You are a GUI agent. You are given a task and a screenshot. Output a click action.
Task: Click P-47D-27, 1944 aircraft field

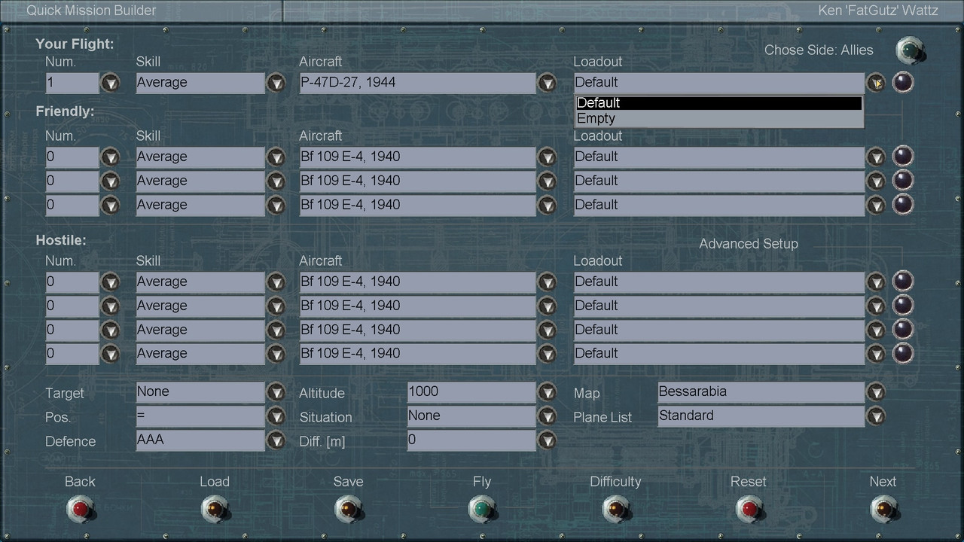pos(417,83)
